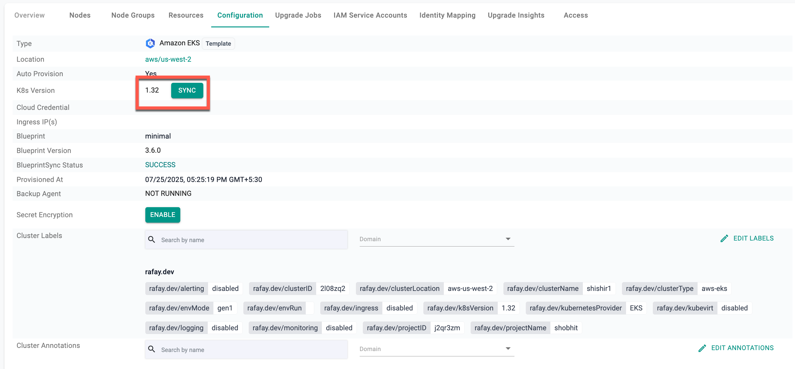795x369 pixels.
Task: Click the rafay.dev/kubernetesProvider label chip
Action: (x=586, y=308)
